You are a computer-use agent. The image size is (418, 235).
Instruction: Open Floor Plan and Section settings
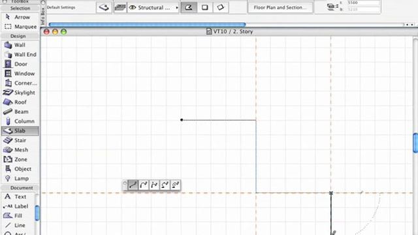280,7
